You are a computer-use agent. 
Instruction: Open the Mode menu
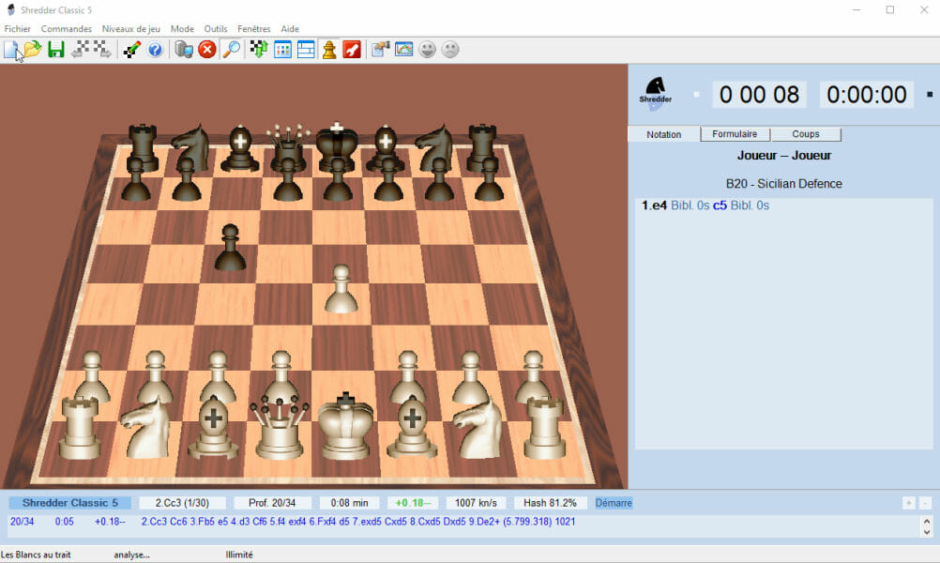tap(182, 29)
